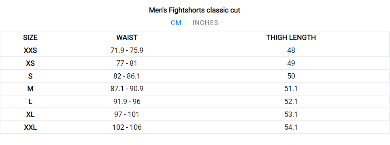This screenshot has height=145, width=390.
Task: Select the thigh length value 48
Action: [x=291, y=50]
